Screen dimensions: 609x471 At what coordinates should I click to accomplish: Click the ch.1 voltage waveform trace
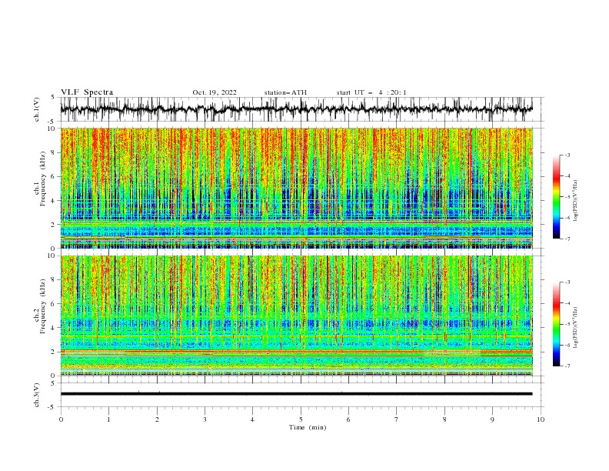[296, 109]
